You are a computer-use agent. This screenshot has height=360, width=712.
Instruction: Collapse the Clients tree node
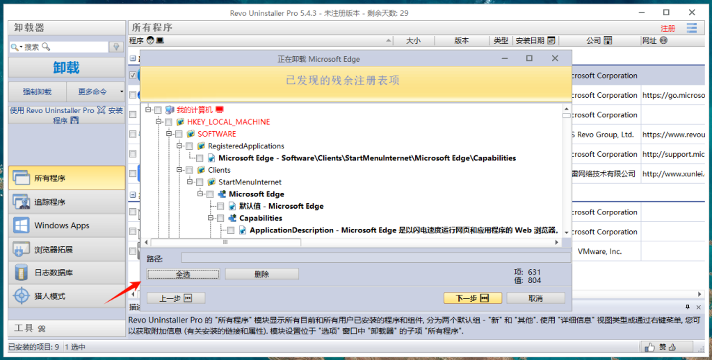coord(179,170)
